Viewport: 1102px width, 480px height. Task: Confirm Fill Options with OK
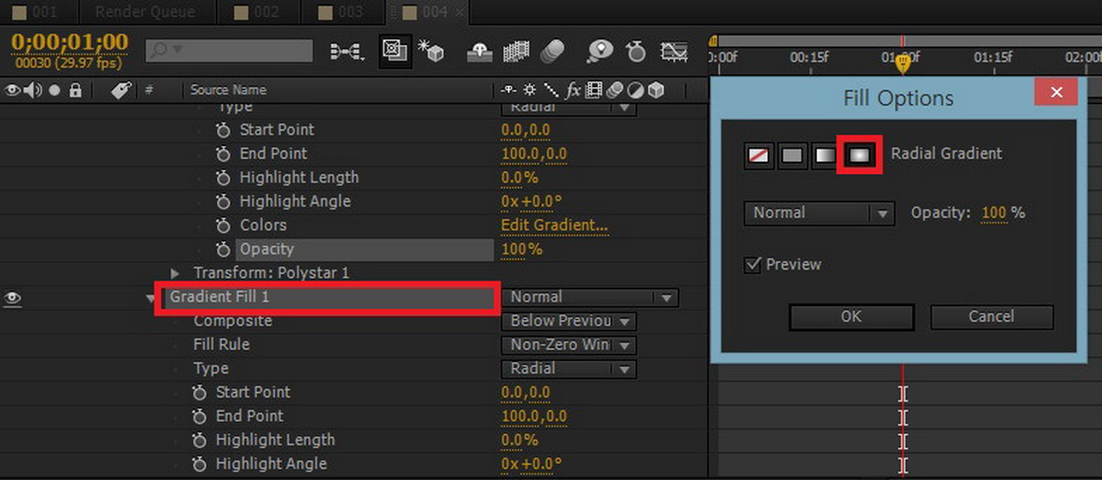pyautogui.click(x=851, y=317)
